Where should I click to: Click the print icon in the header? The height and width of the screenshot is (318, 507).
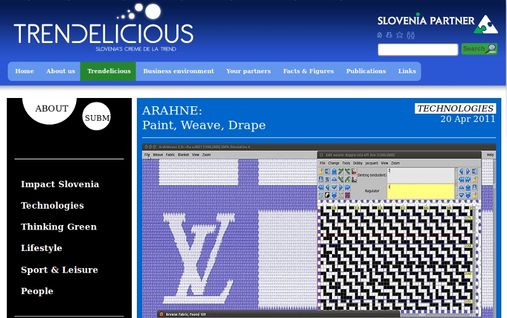click(389, 35)
